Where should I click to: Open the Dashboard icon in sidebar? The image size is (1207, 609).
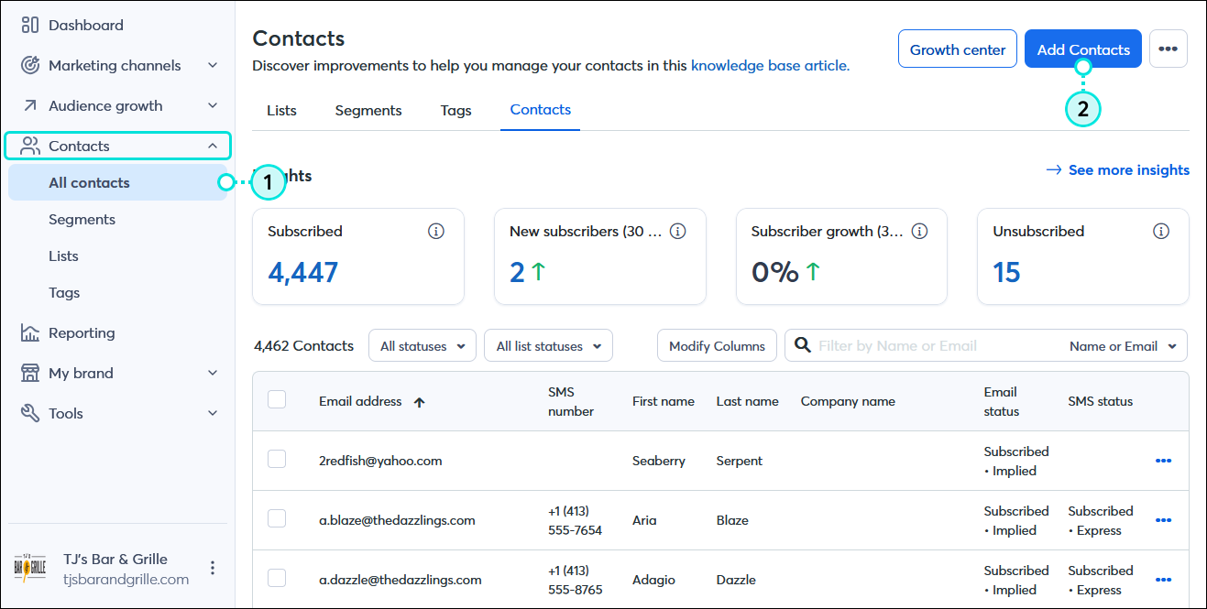pyautogui.click(x=30, y=25)
